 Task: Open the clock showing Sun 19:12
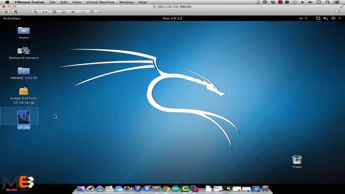click(172, 18)
